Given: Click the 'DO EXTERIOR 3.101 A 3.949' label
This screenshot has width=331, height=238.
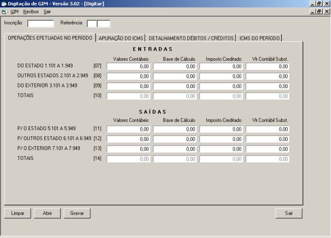Looking at the screenshot, I should tap(47, 85).
